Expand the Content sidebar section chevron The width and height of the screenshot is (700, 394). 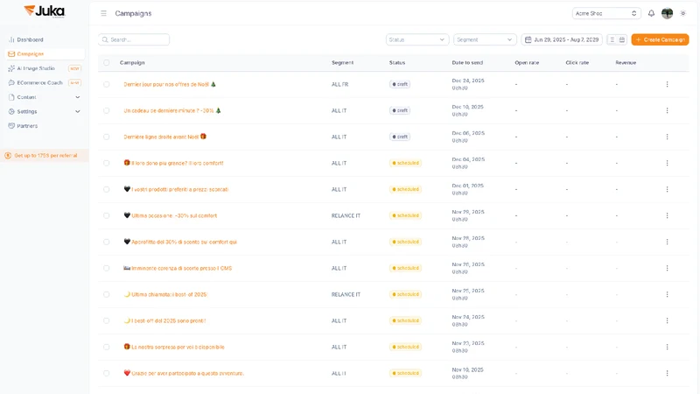click(78, 97)
